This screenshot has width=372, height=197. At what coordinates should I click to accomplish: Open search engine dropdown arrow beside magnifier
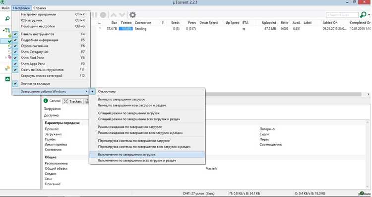coord(369,15)
